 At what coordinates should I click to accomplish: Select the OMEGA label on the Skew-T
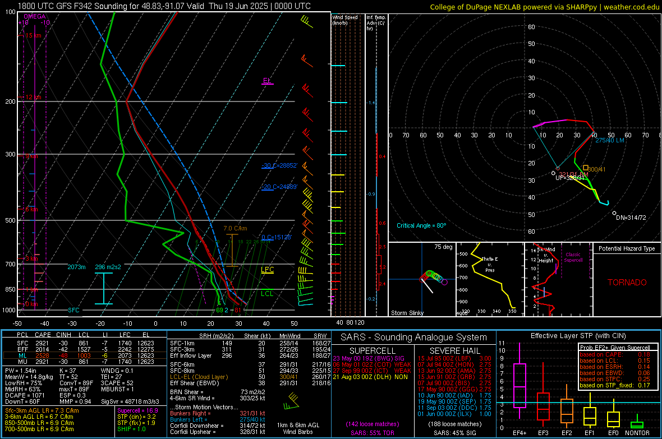[35, 16]
